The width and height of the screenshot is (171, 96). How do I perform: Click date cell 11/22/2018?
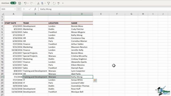point(13,89)
